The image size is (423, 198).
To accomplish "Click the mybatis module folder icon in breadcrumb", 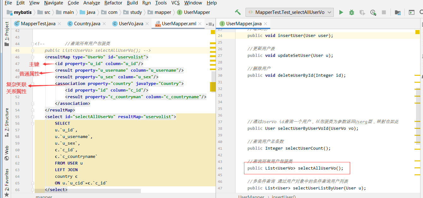I will (9, 12).
